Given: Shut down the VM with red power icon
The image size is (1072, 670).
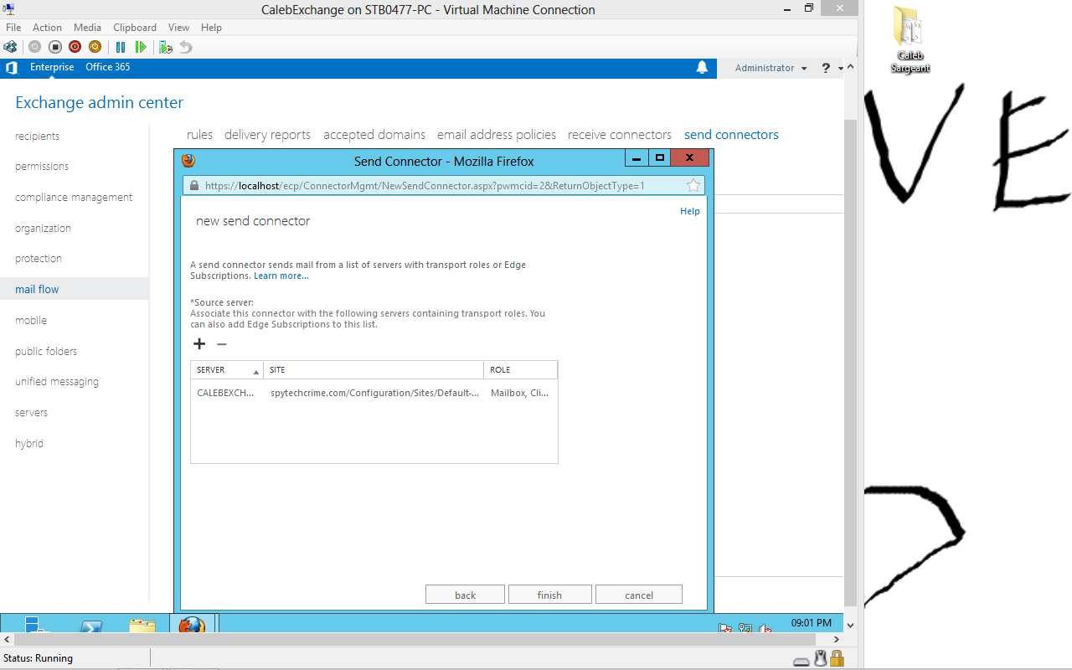Looking at the screenshot, I should click(75, 47).
